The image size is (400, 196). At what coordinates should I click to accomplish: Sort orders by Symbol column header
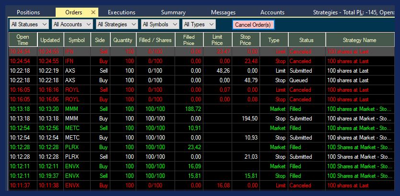point(76,40)
